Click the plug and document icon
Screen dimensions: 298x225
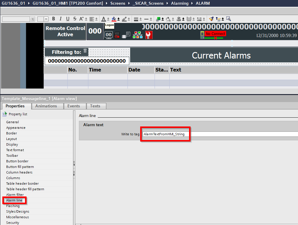[x=126, y=35]
